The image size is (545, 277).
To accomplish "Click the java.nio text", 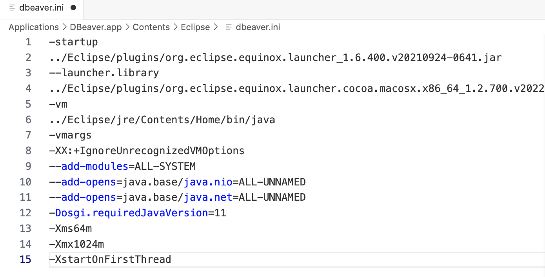I will [x=208, y=182].
